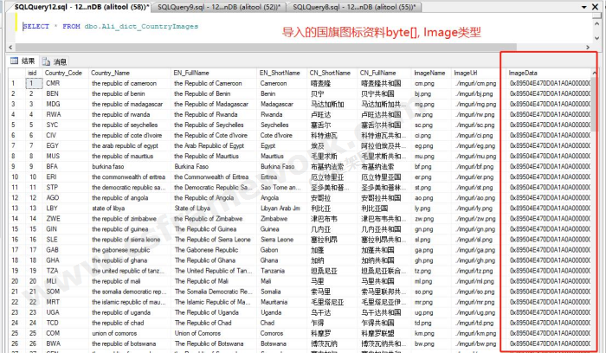Click the 结果 results grid icon

(15, 61)
